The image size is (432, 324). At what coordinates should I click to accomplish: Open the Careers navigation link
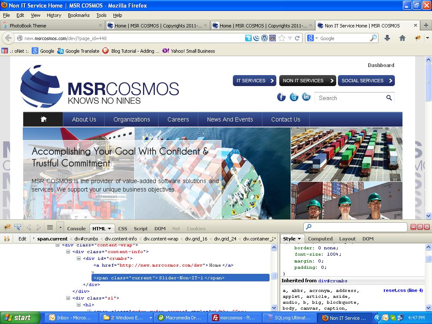pyautogui.click(x=178, y=119)
